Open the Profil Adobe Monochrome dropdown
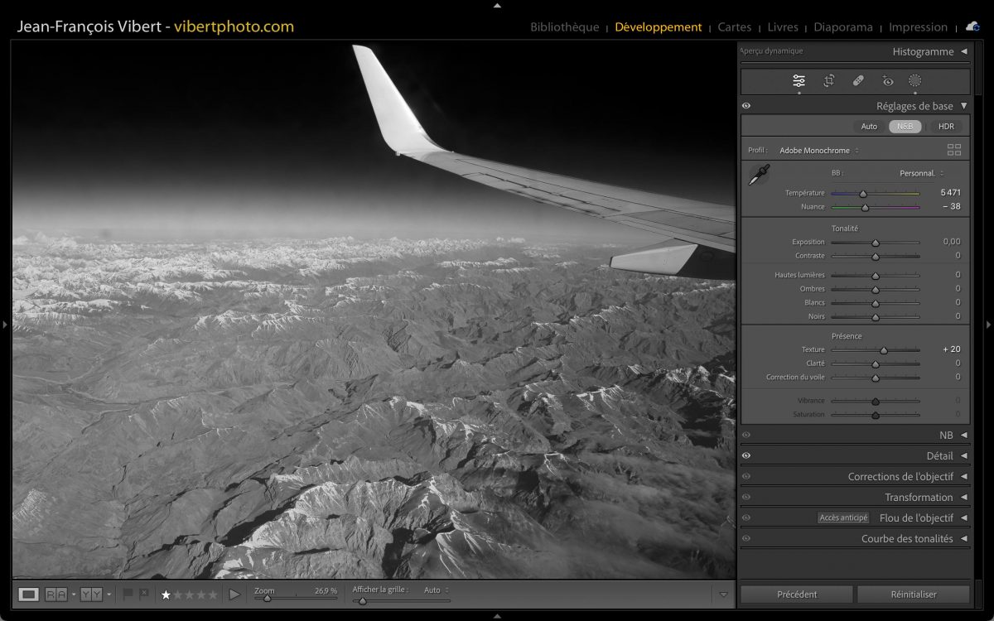Viewport: 994px width, 621px height. 818,151
